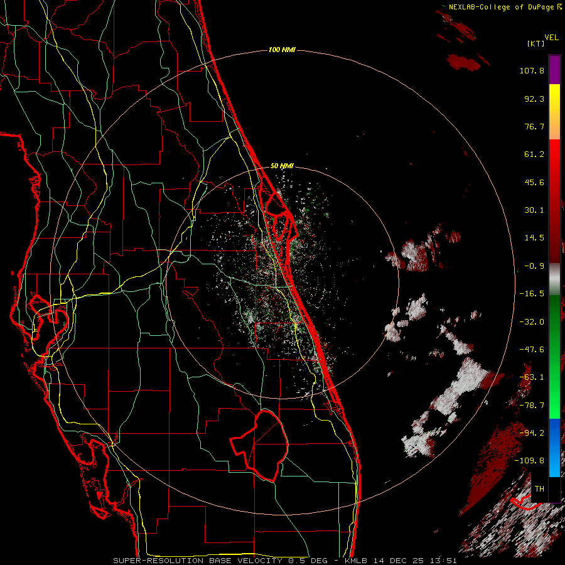Click the -78.7 velocity scale value

[532, 406]
